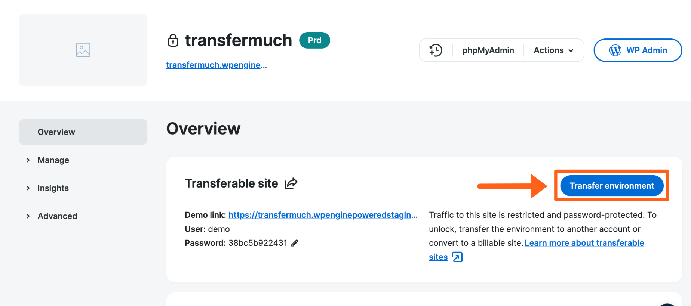Viewport: 691px width, 306px height.
Task: Follow the transfermuch.wpengine site link
Action: 216,65
